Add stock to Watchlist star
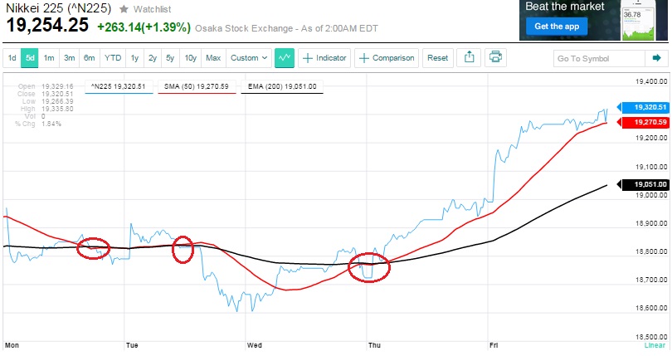The width and height of the screenshot is (672, 356). click(x=124, y=8)
